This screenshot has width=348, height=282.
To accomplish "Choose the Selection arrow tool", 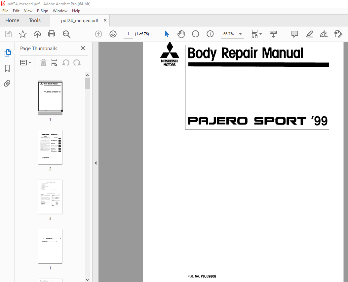I will (167, 34).
